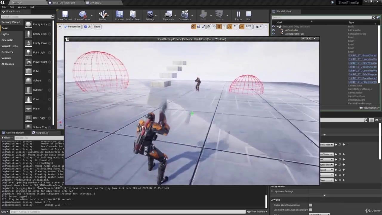Open Source Control from the toolbar

click(82, 16)
